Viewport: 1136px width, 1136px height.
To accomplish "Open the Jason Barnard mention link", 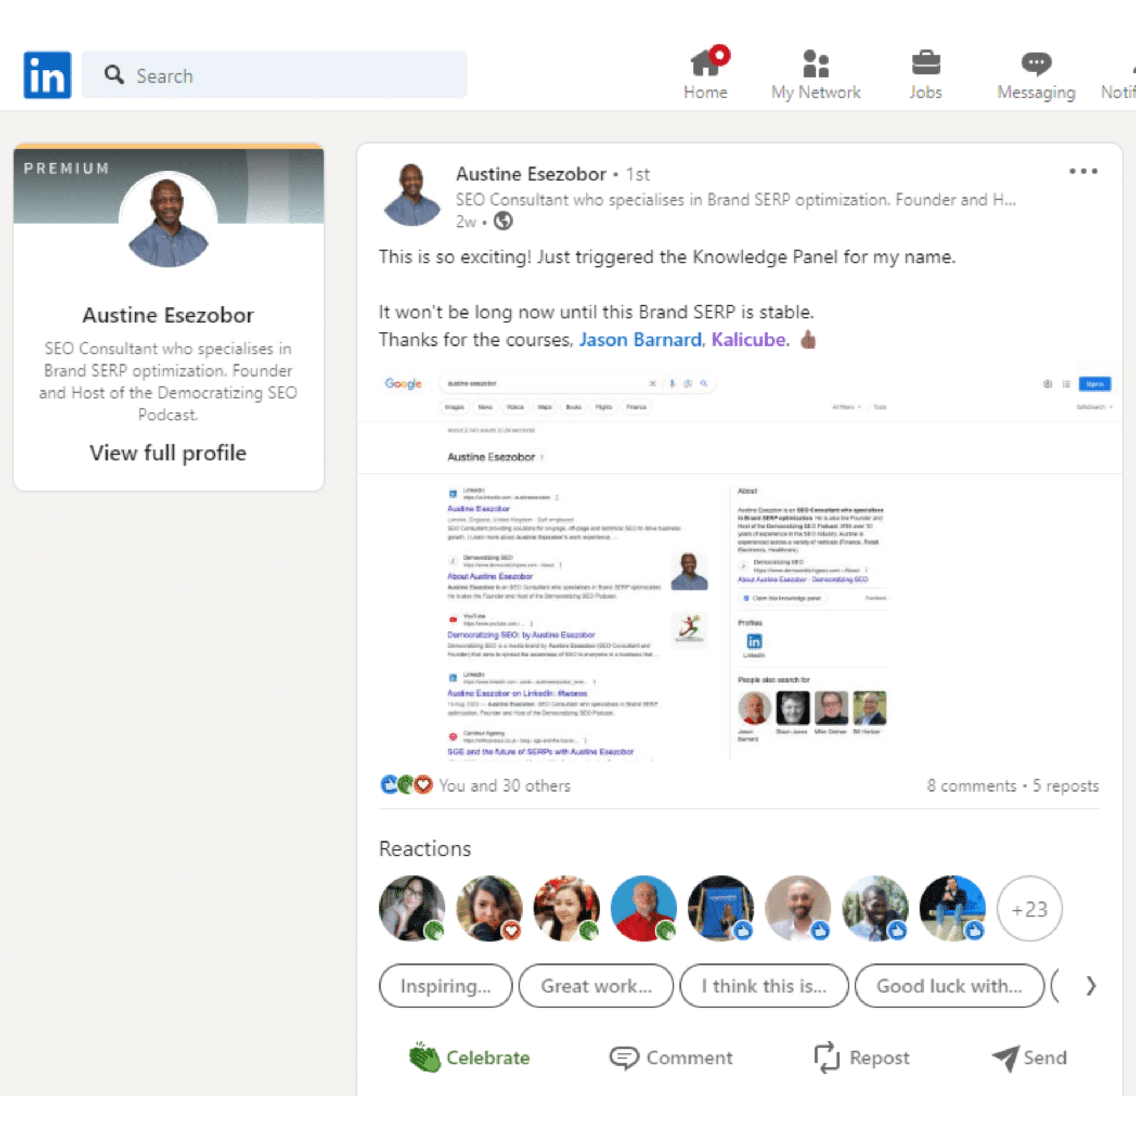I will 640,339.
